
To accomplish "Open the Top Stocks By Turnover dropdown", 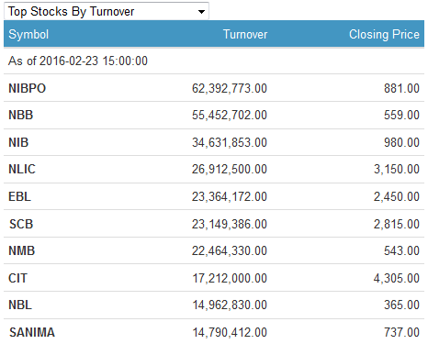I will 107,11.
